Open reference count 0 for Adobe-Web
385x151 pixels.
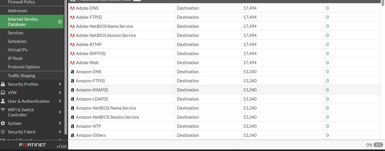click(x=327, y=63)
